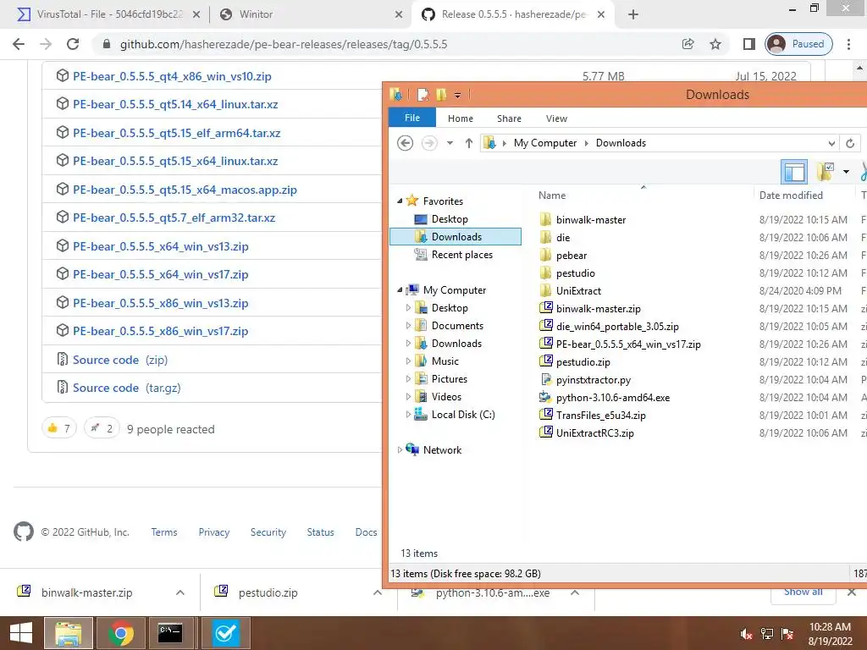Select TransFiles_e5u34.zip file
867x650 pixels.
point(600,415)
